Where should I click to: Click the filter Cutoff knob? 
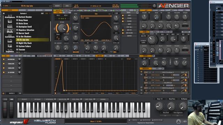(x=152, y=40)
